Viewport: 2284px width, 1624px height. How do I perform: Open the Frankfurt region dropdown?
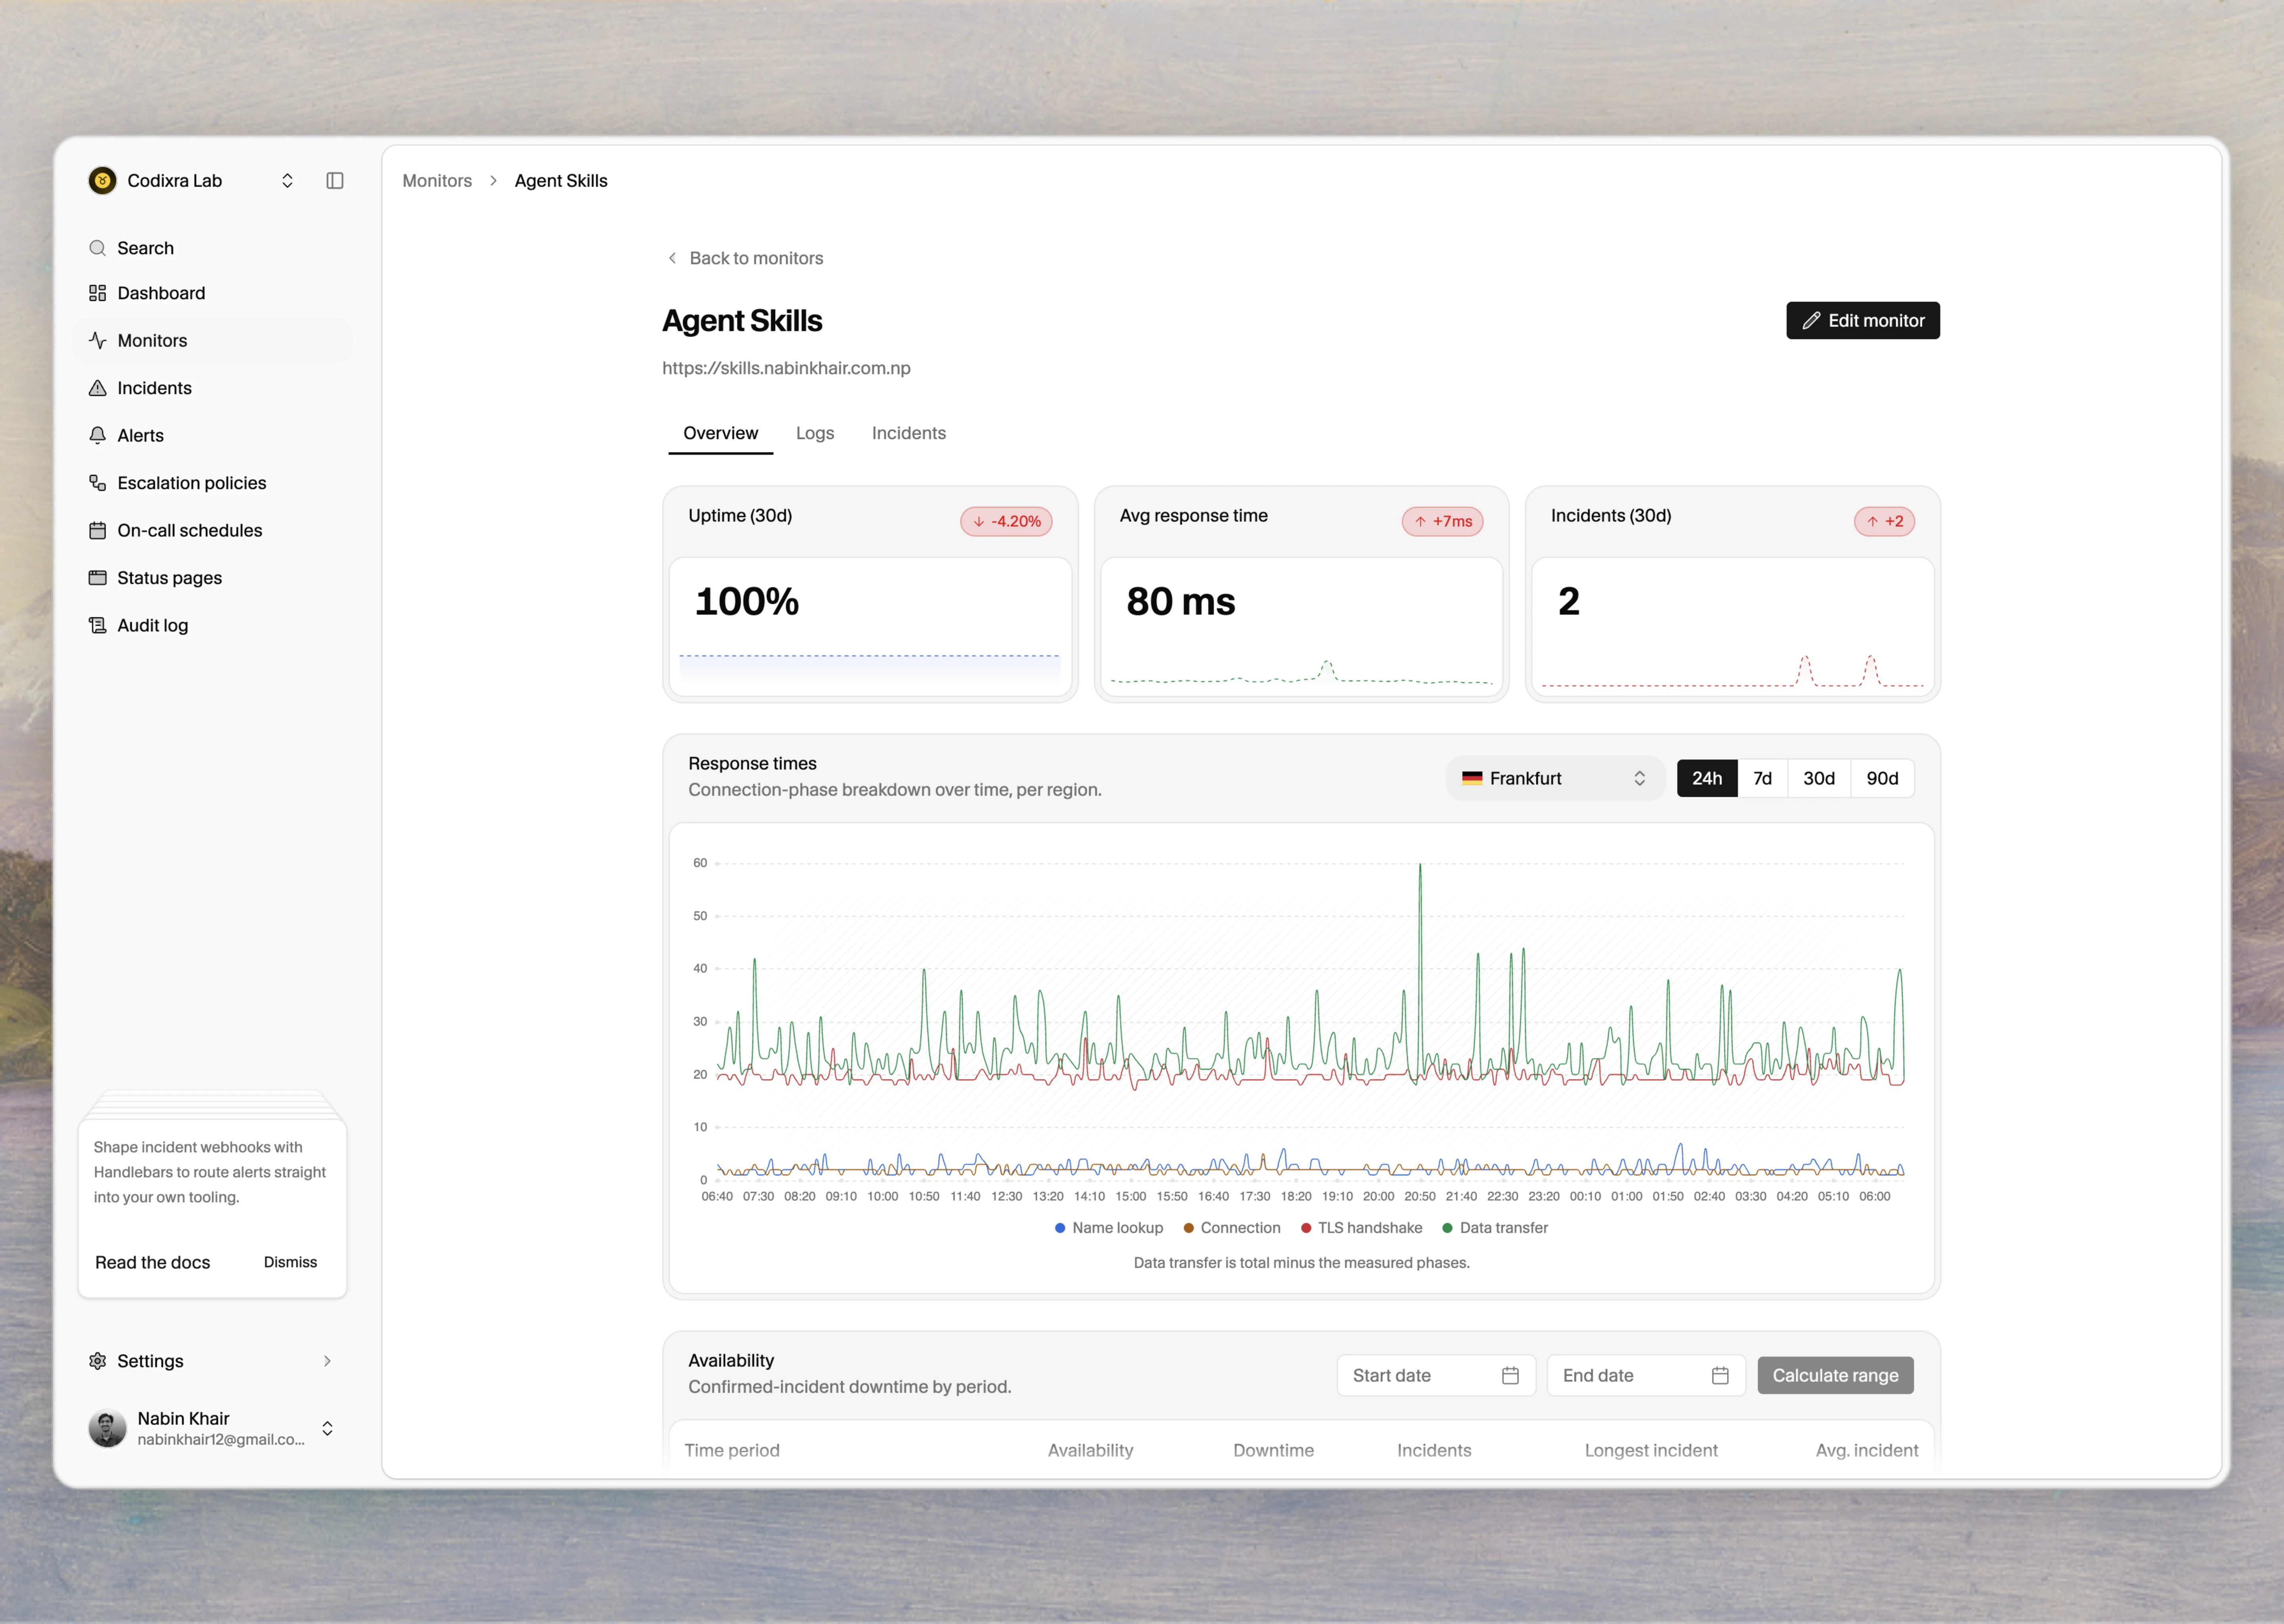[1555, 778]
